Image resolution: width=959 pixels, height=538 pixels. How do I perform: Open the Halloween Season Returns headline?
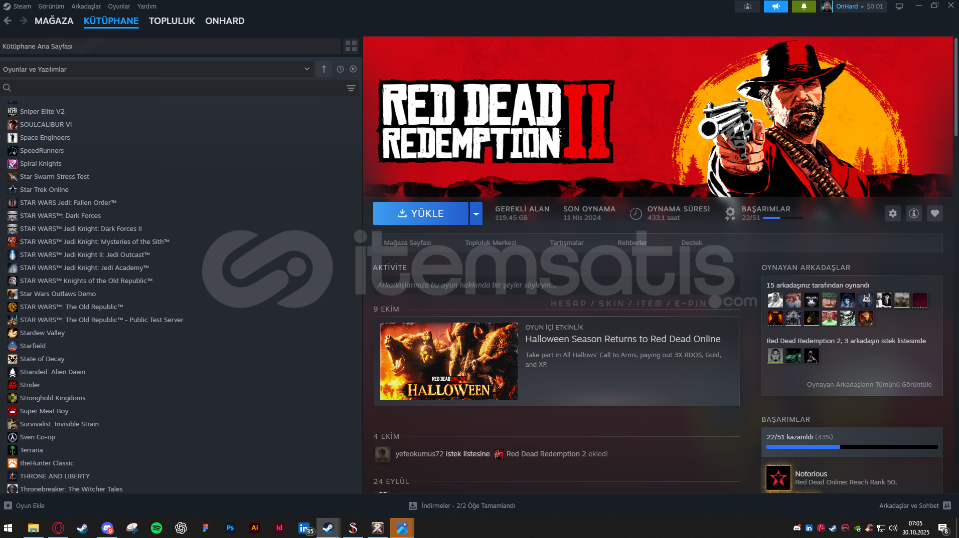pyautogui.click(x=623, y=339)
